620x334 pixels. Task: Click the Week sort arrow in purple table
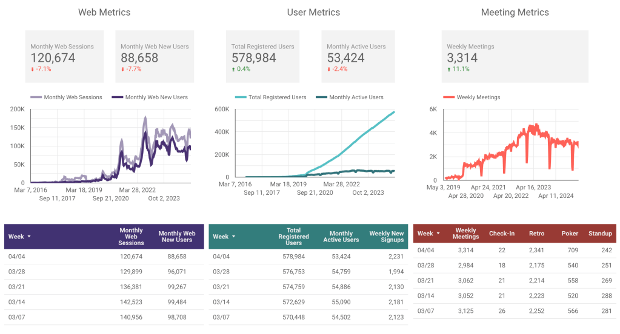click(x=29, y=237)
